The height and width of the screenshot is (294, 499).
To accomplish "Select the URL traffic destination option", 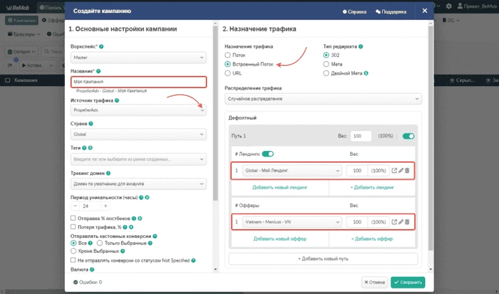I will point(228,73).
